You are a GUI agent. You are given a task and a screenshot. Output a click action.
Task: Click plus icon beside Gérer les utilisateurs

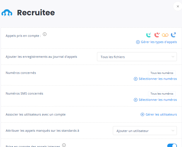(x=142, y=114)
